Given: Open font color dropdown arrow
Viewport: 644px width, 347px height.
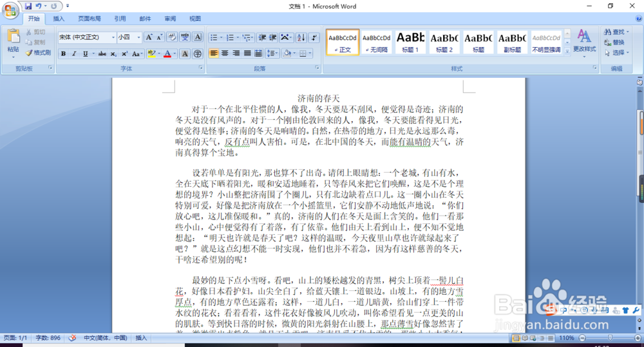Looking at the screenshot, I should pyautogui.click(x=175, y=54).
